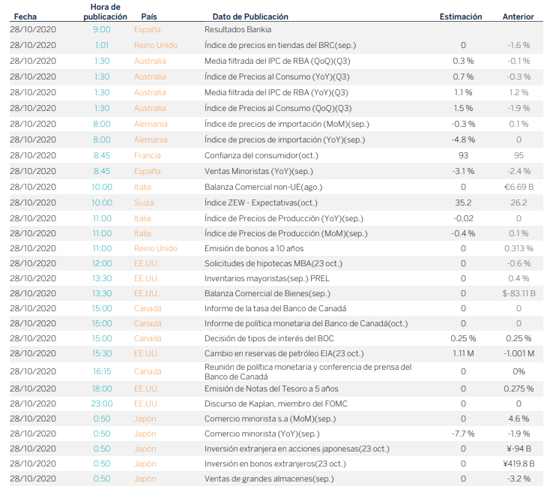Open the Resultados Bankia event
553x492 pixels.
(x=238, y=29)
